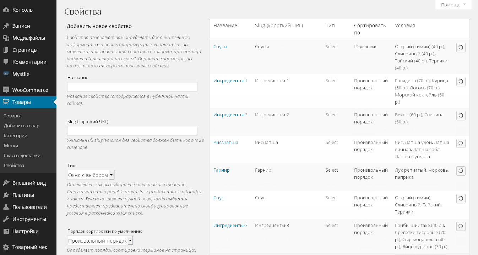Open the Ингредиенты-1 attribute link
478x255 pixels.
[x=230, y=81]
